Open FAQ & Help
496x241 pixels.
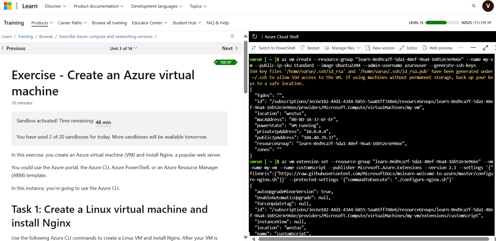click(218, 23)
